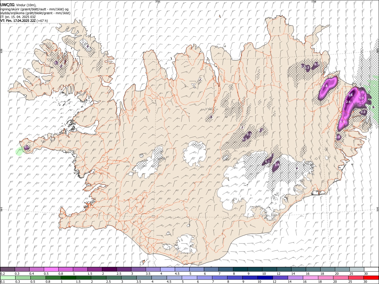Click upper legend swatch between 4 and 4.5
The image size is (379, 284).
167,269
